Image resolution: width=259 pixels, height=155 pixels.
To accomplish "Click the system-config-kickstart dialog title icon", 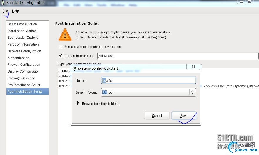I will 74,68.
